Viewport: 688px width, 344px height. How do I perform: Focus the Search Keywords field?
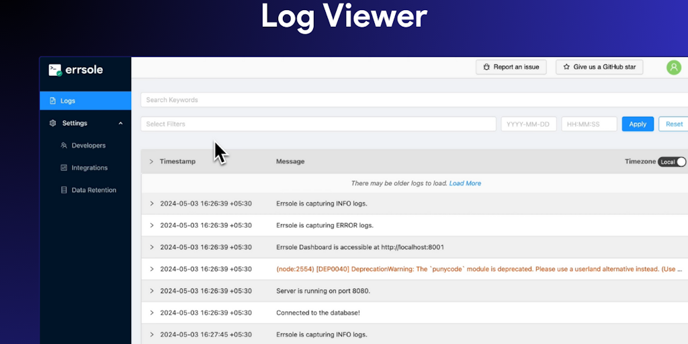tap(414, 100)
